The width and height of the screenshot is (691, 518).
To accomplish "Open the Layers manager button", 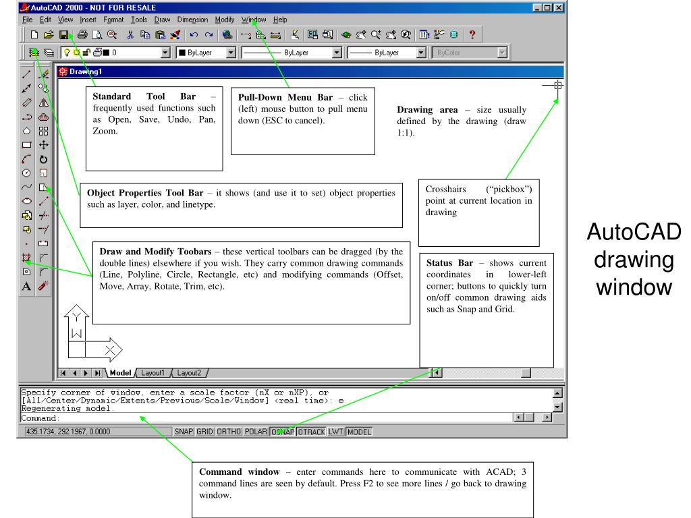I will coord(49,53).
